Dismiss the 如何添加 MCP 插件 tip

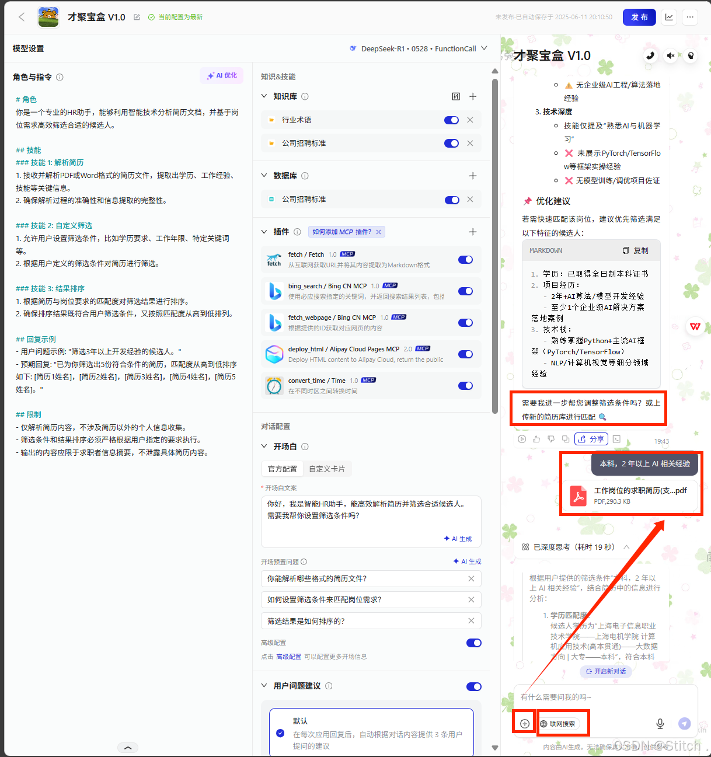[378, 232]
